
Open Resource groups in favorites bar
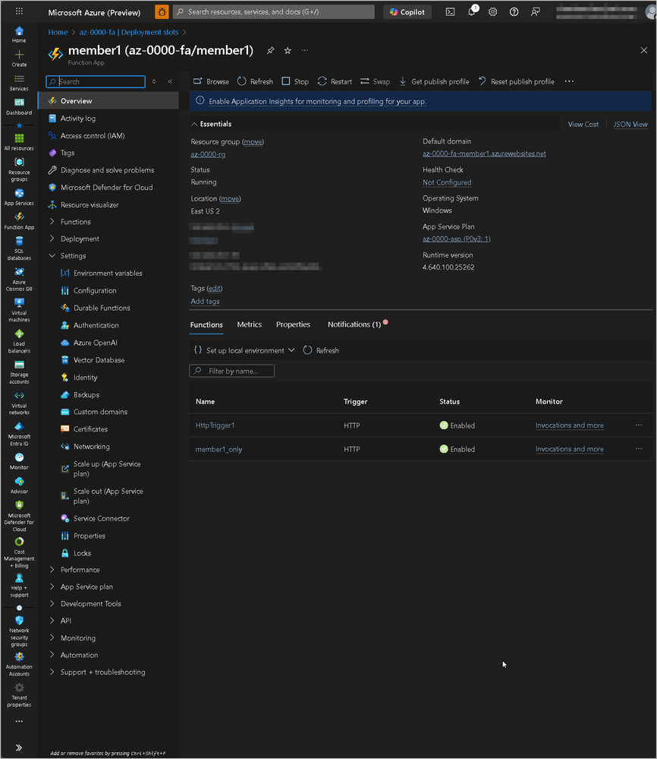coord(19,169)
